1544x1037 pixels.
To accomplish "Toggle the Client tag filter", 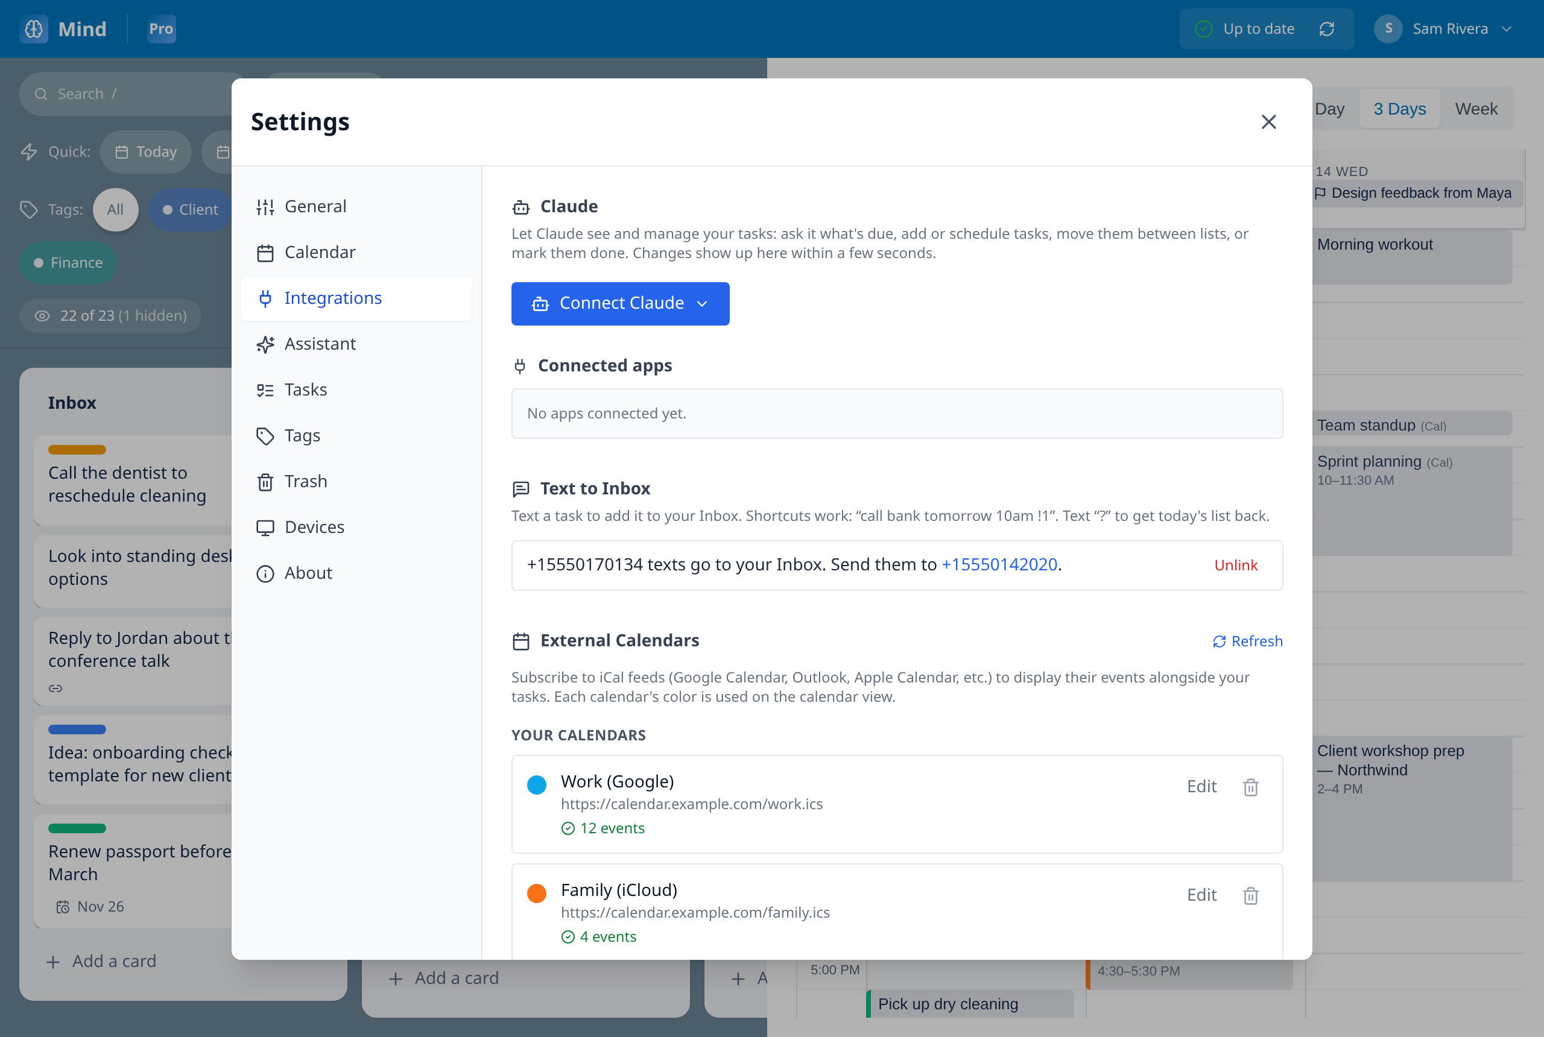I will pos(191,210).
